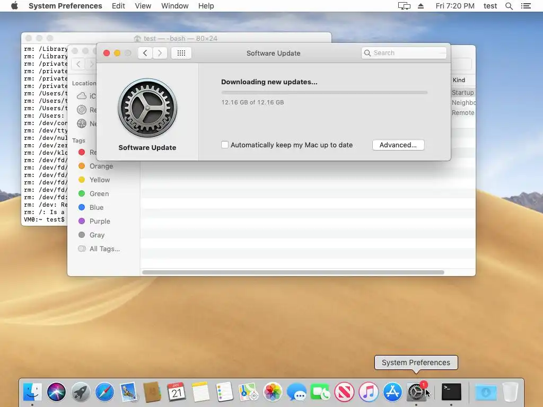Open Contacts book icon in Dock
The image size is (543, 407).
[152, 392]
